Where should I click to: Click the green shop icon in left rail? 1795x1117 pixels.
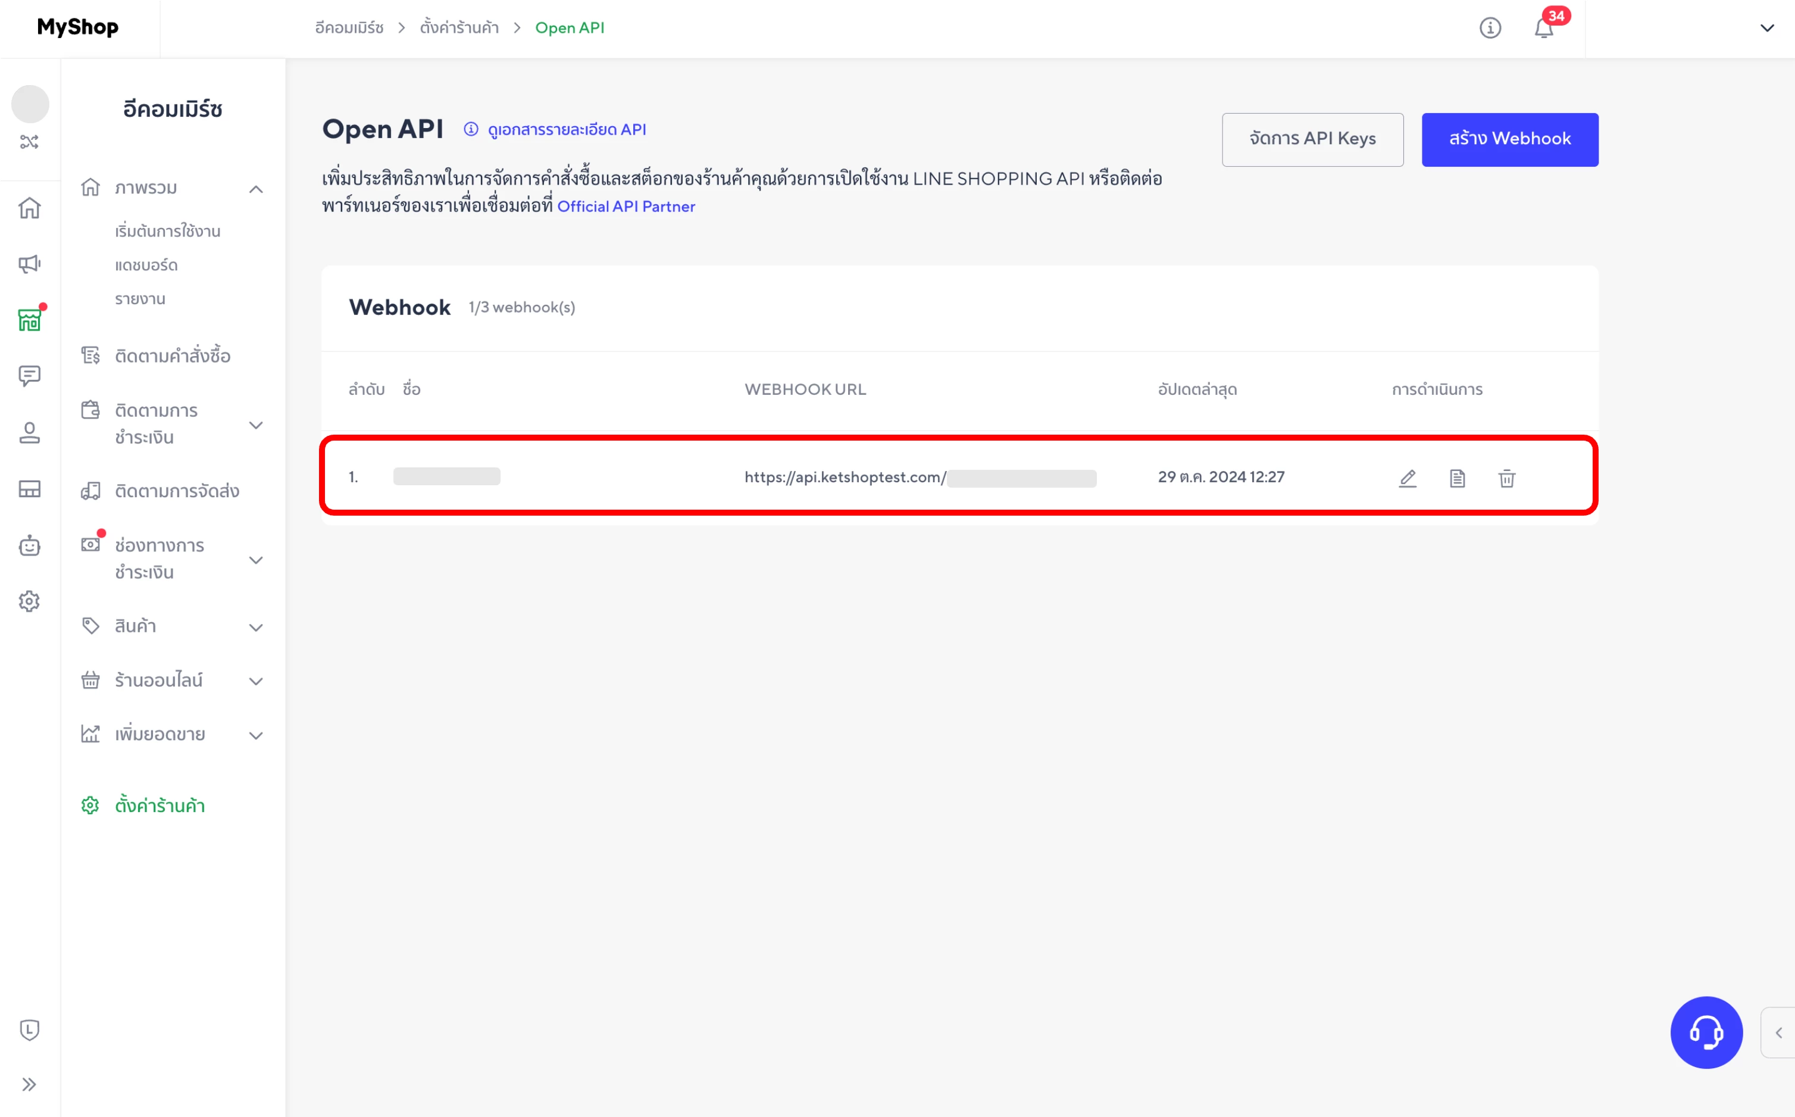tap(30, 320)
